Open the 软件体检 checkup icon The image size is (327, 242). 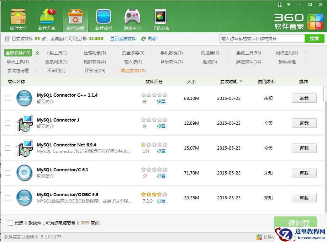(x=104, y=19)
